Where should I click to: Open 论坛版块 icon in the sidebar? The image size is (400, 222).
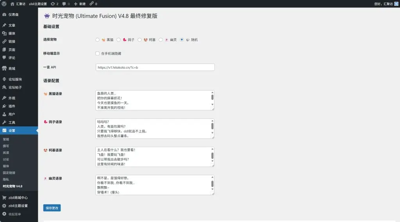pyautogui.click(x=4, y=79)
